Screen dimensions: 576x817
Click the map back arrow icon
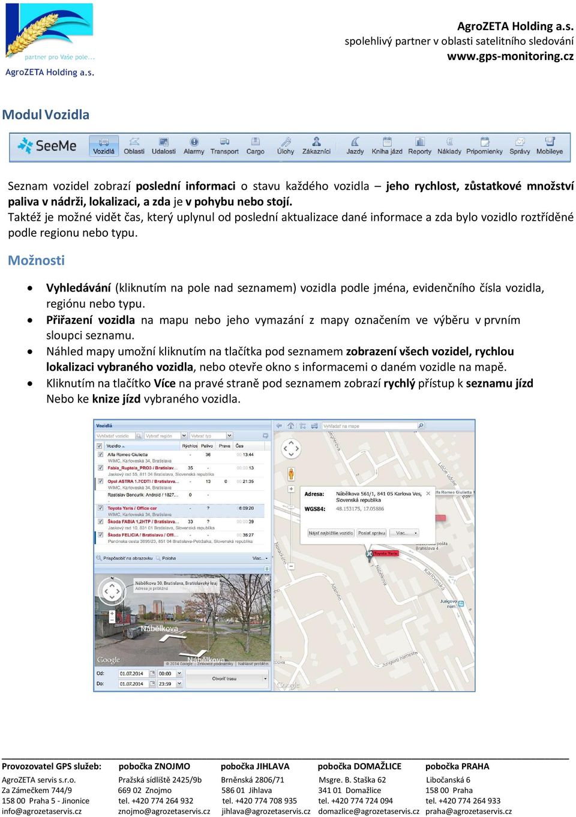point(278,426)
